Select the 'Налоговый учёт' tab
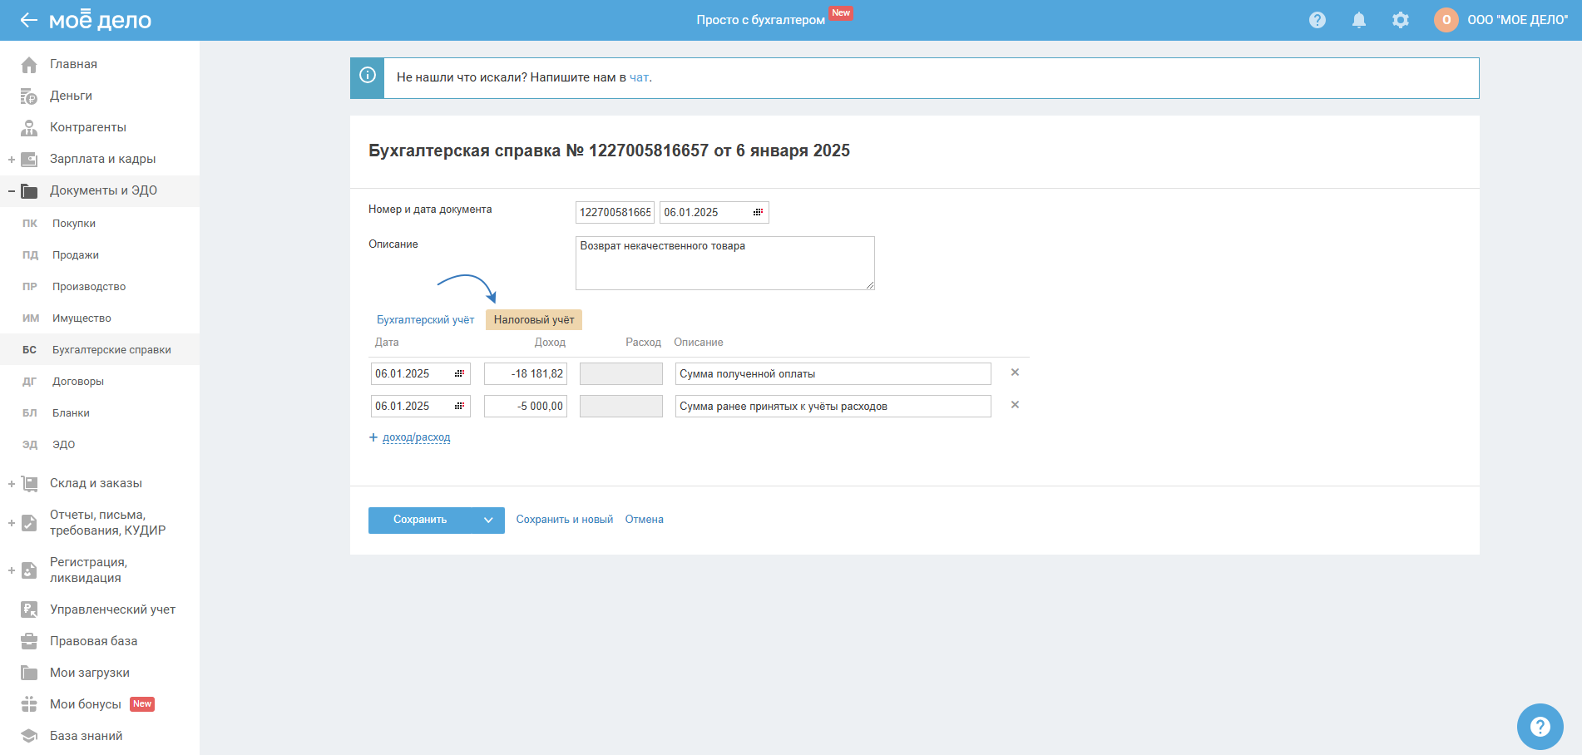The width and height of the screenshot is (1582, 755). (534, 320)
